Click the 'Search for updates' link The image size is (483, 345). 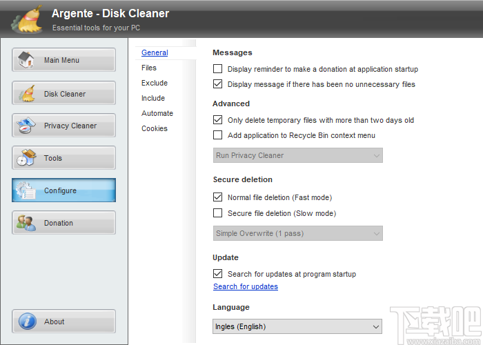click(246, 286)
